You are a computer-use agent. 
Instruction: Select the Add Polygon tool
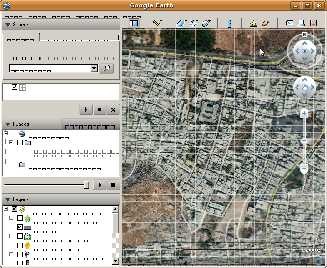point(181,24)
